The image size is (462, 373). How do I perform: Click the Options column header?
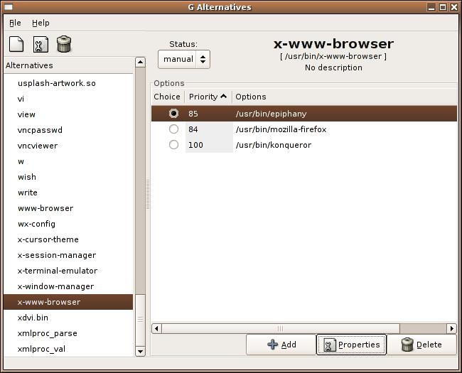coord(251,97)
